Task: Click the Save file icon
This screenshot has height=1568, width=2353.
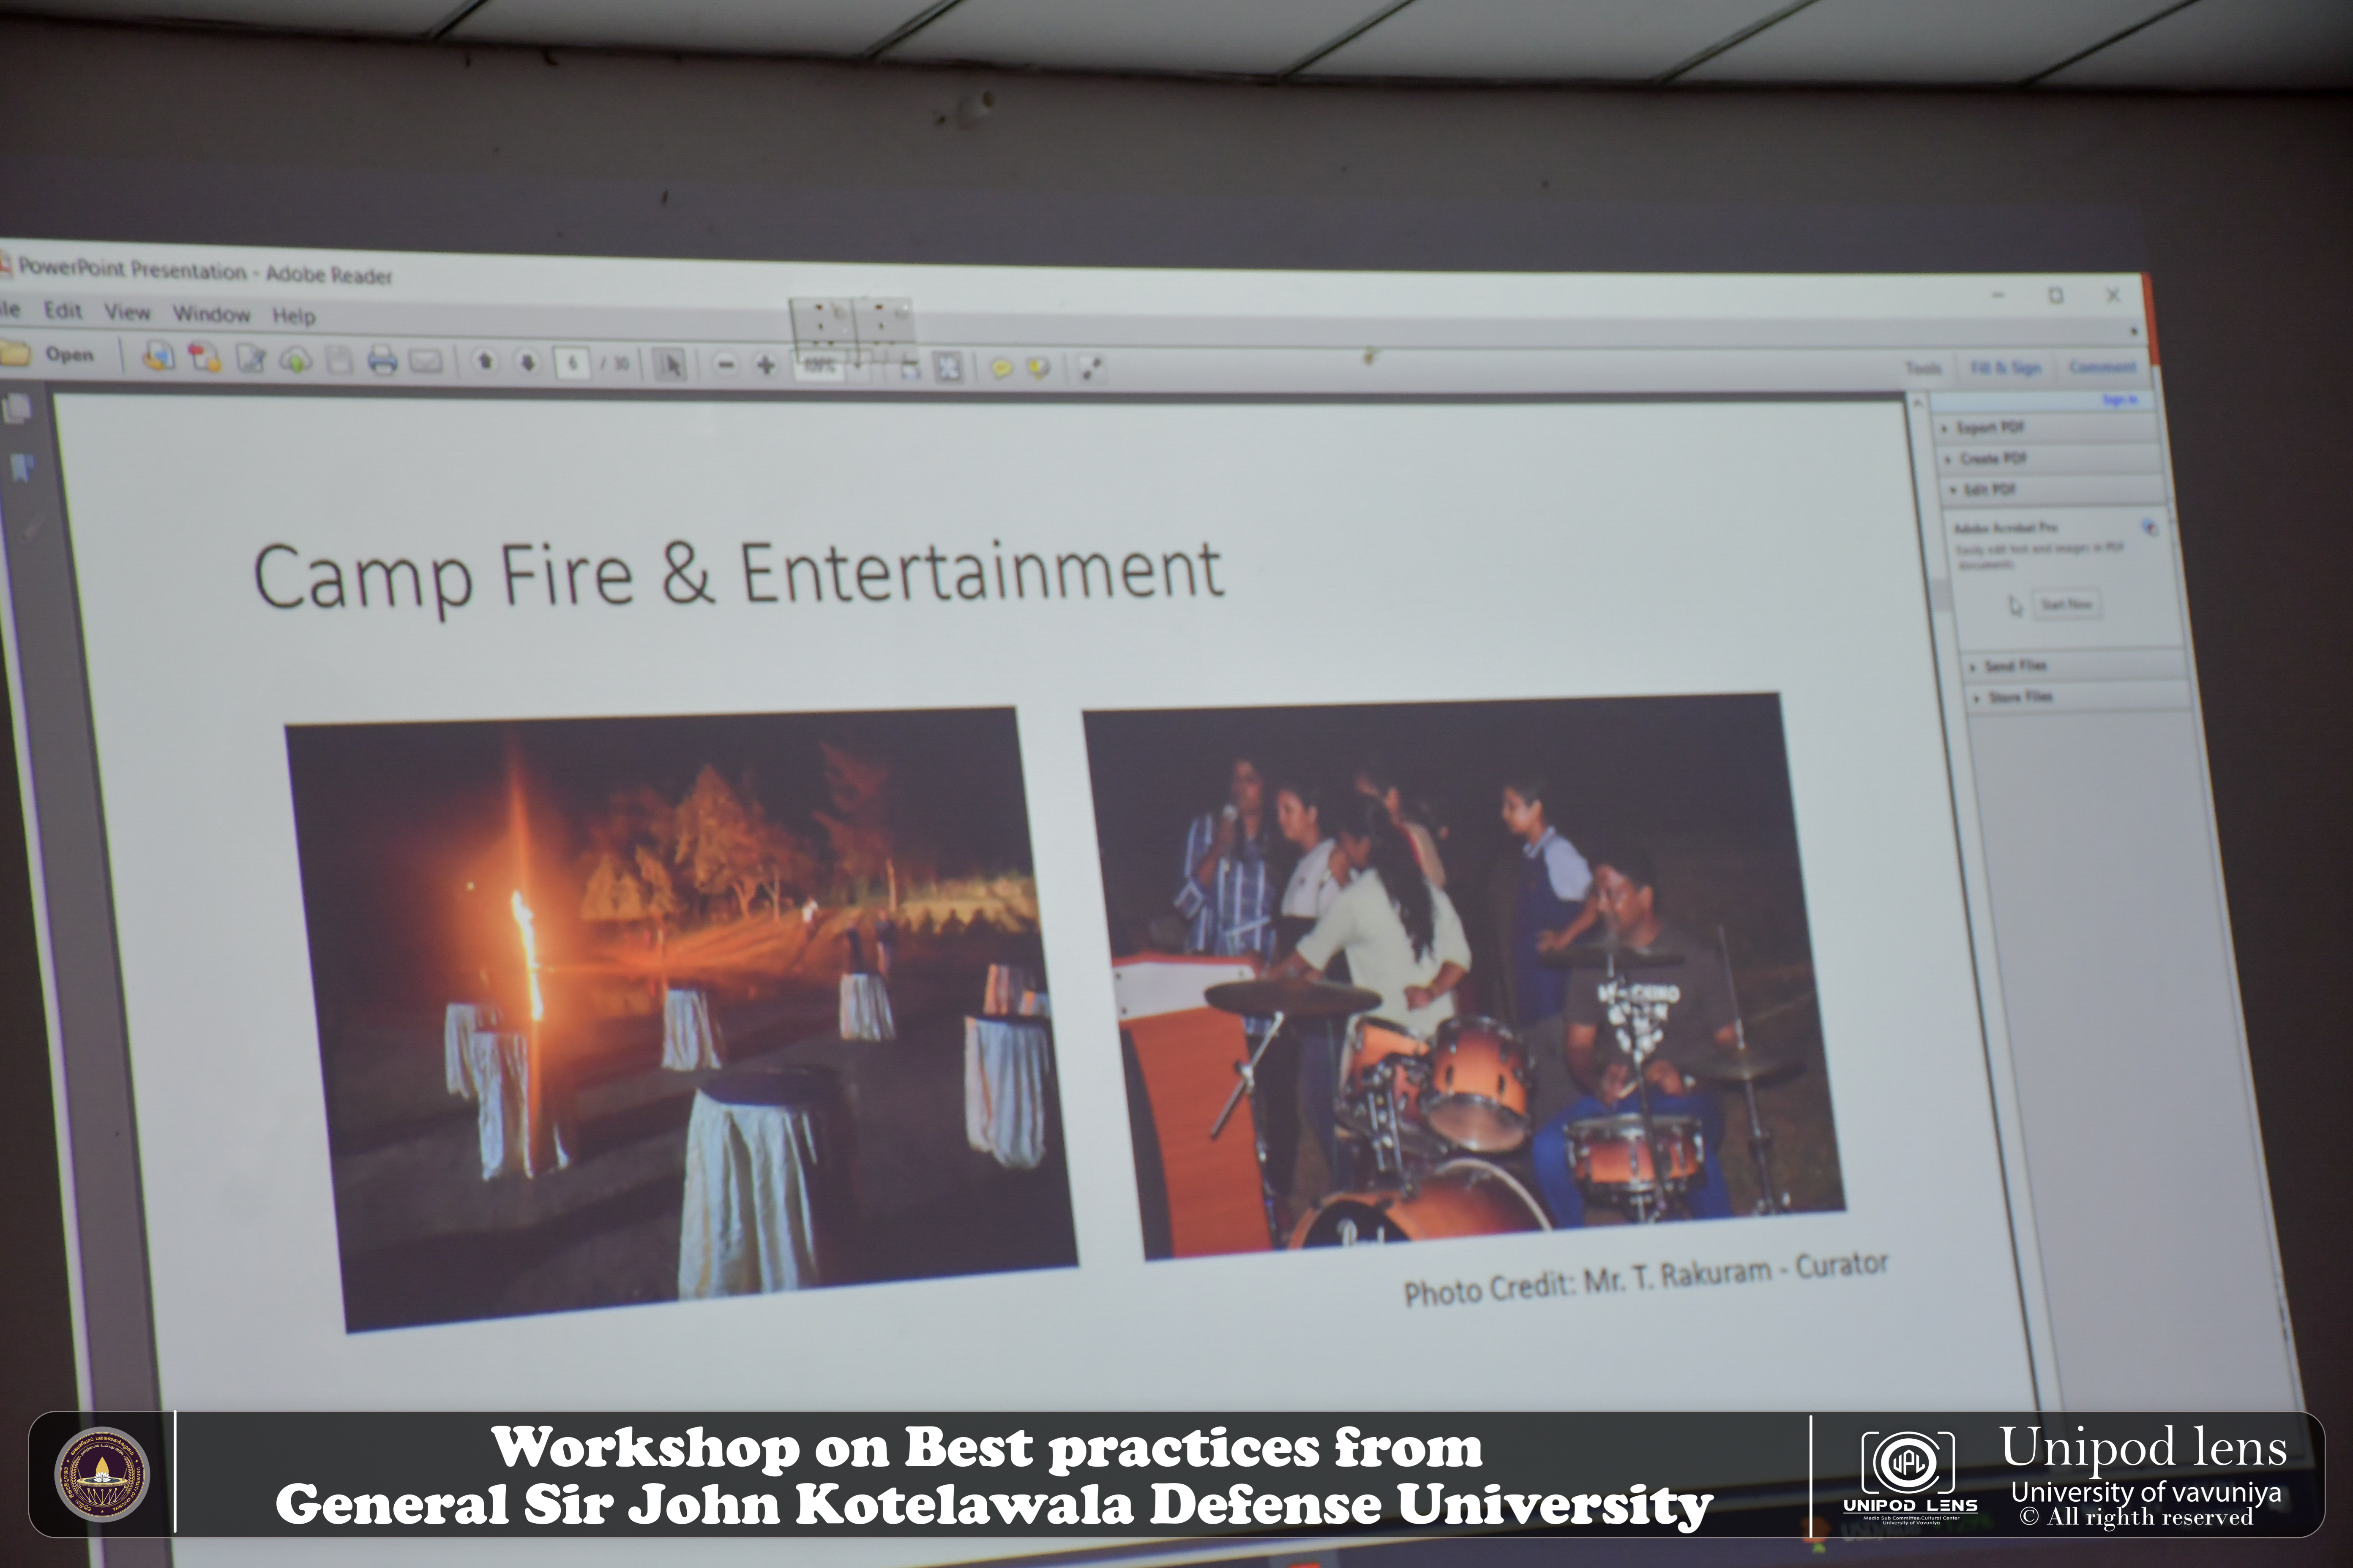Action: [339, 360]
